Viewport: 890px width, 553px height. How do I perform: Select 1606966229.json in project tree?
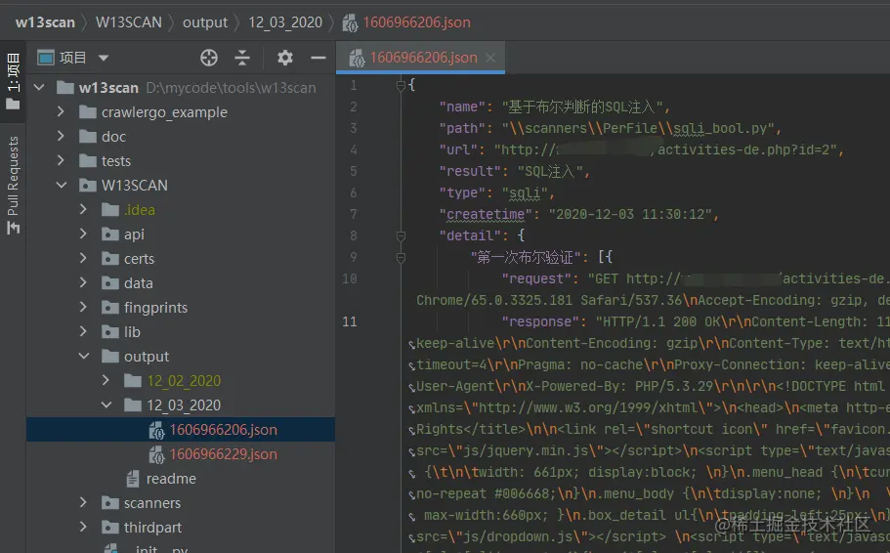pyautogui.click(x=181, y=453)
